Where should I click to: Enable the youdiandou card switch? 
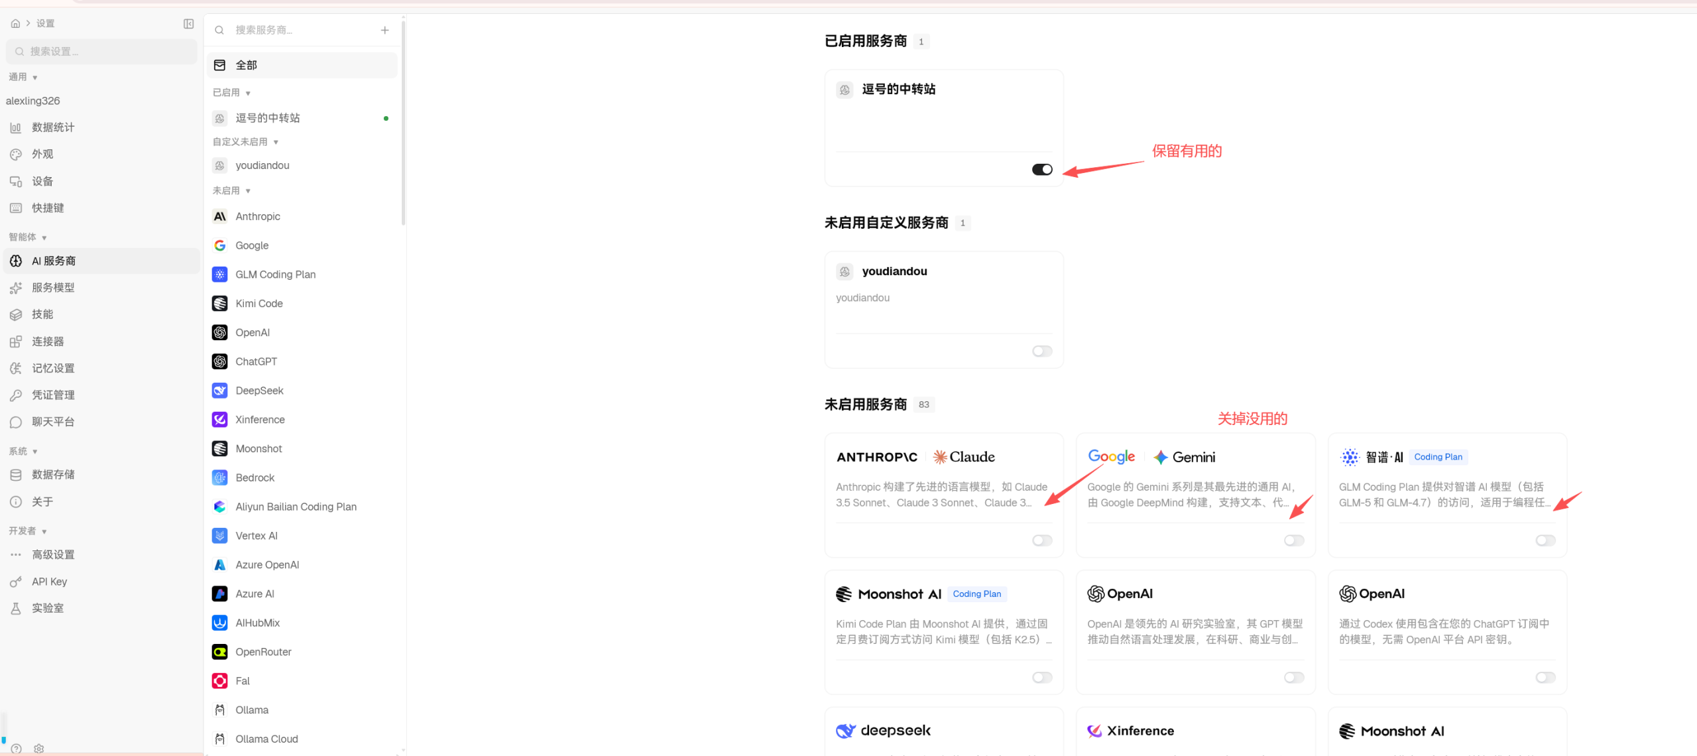(x=1042, y=351)
